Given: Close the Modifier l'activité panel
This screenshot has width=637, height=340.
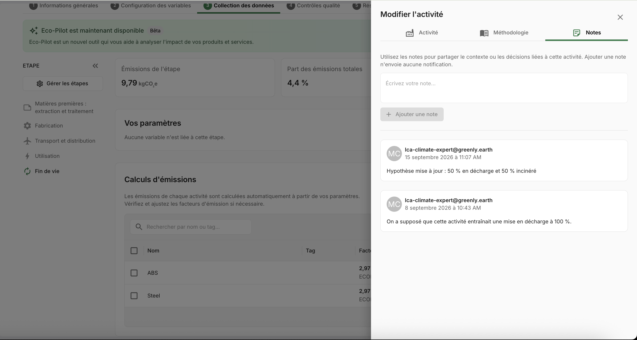Looking at the screenshot, I should pos(620,17).
